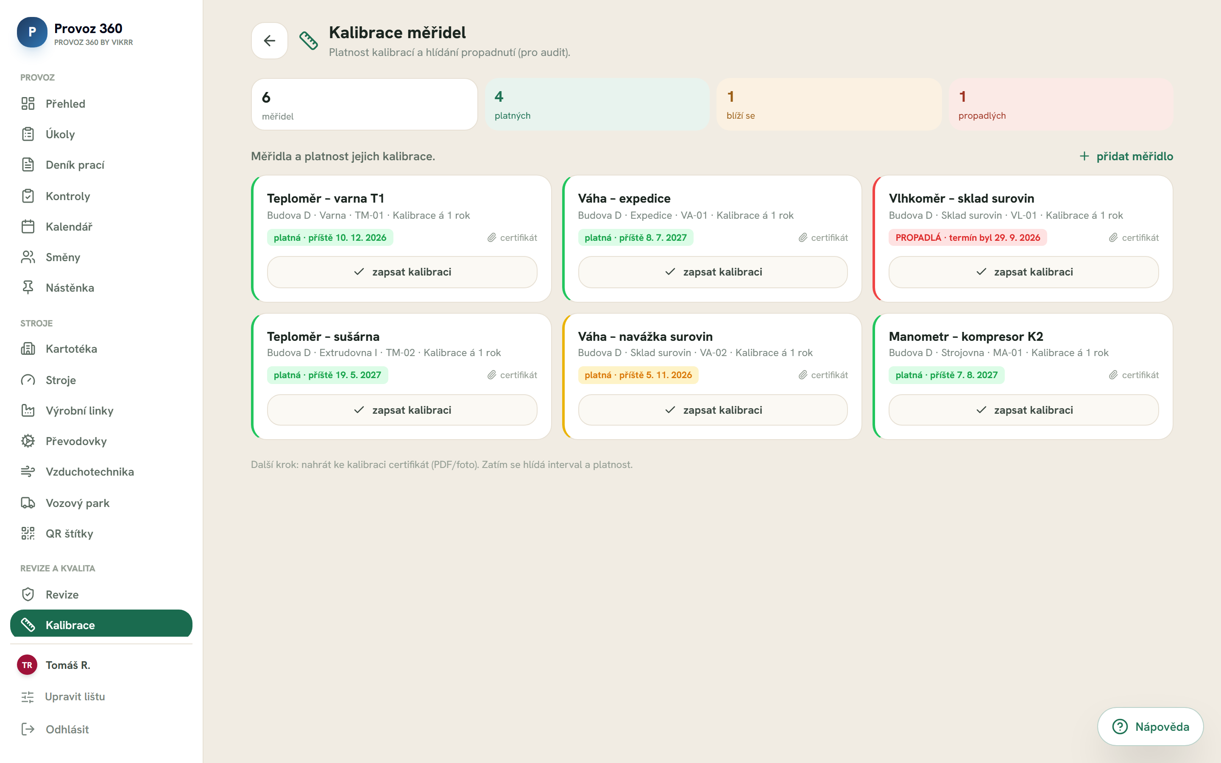Open Revize shield icon
Screen dimensions: 1221x763
pos(28,594)
